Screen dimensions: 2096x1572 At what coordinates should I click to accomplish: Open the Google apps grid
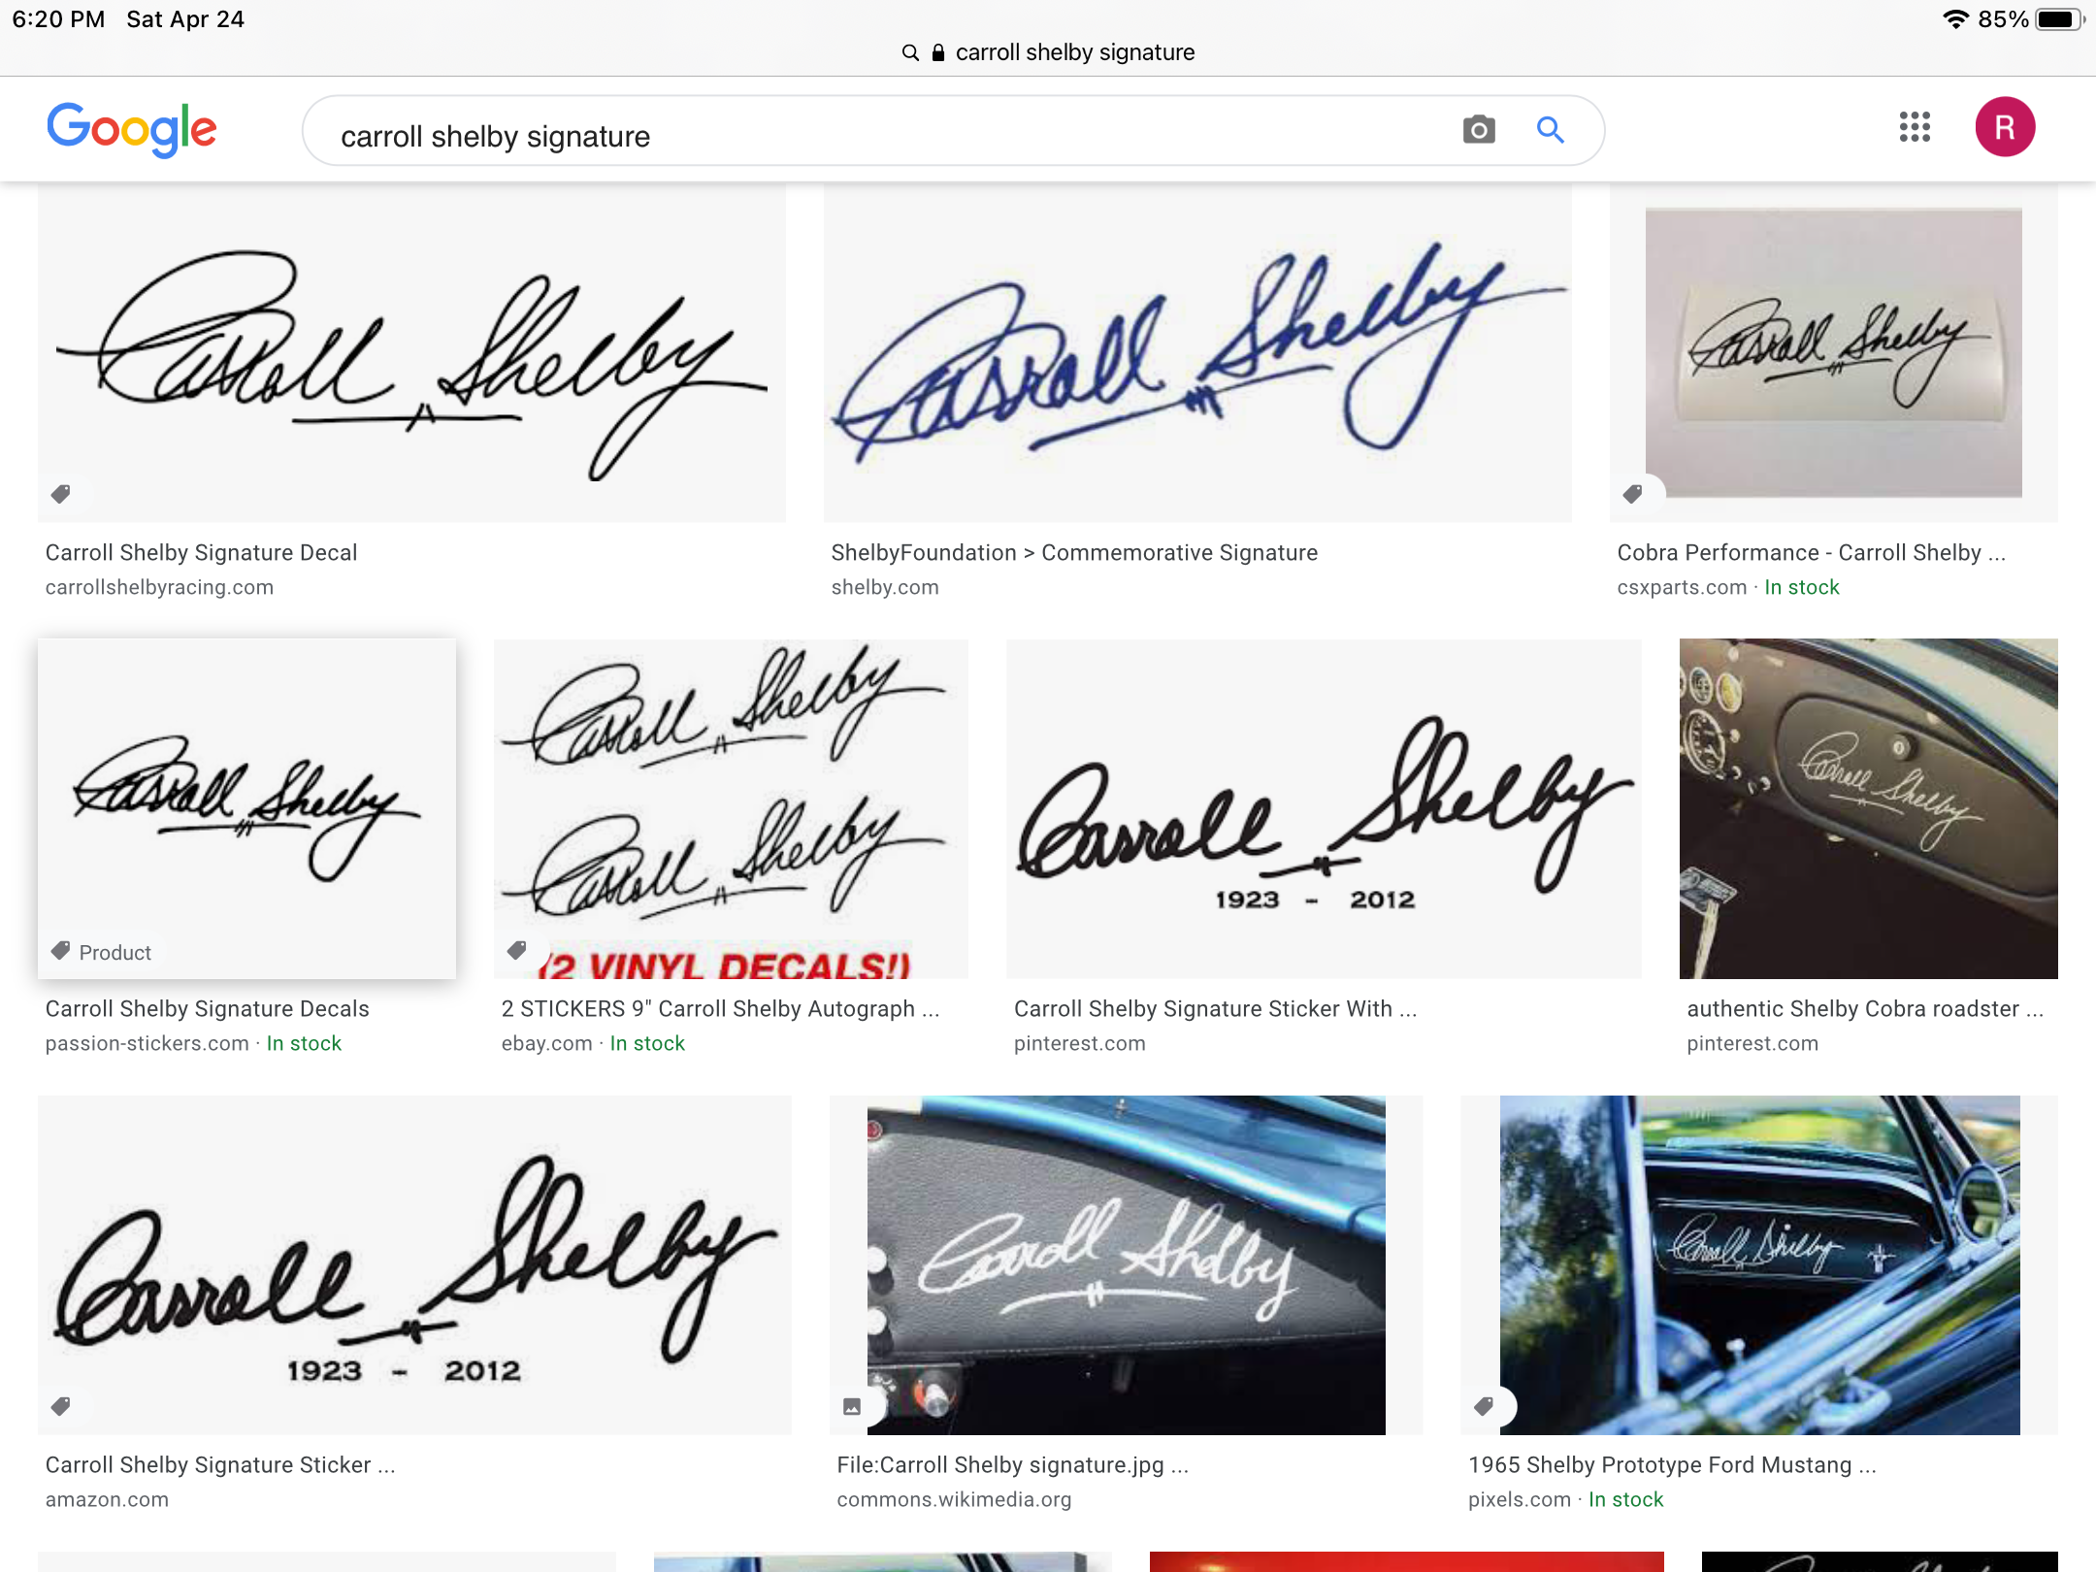pos(1915,127)
